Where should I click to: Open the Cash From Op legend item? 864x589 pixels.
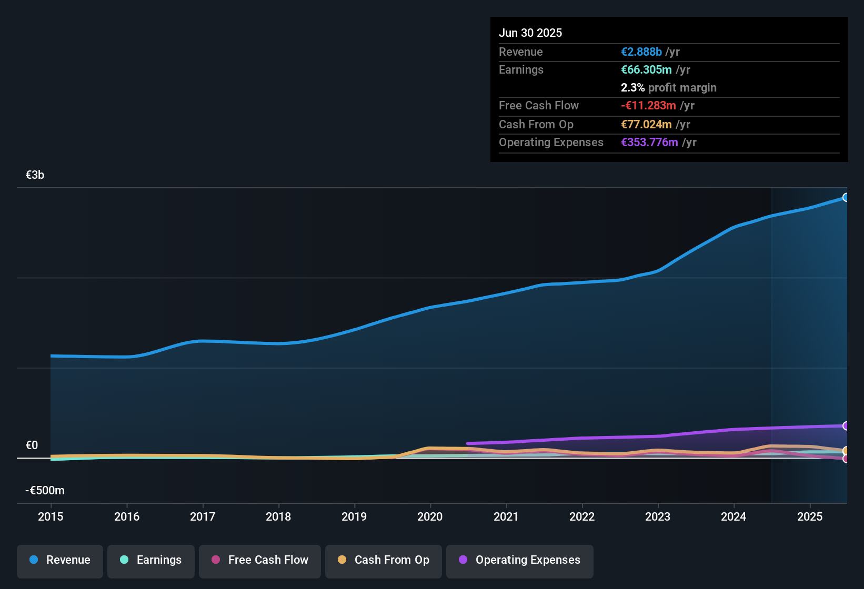pos(383,561)
